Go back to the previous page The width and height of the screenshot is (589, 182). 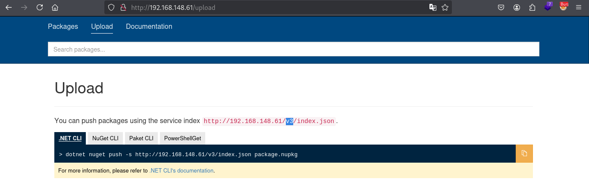(x=9, y=7)
